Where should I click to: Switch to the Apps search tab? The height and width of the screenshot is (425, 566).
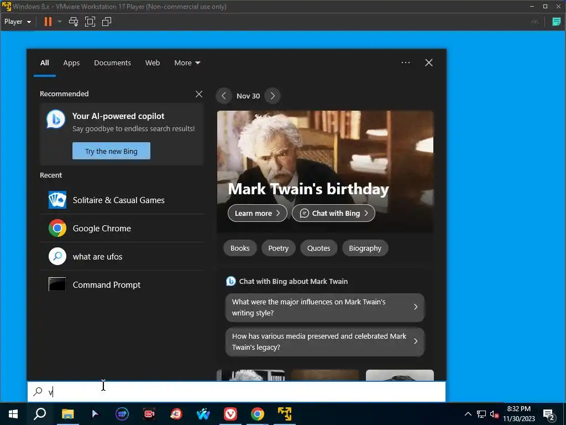(71, 63)
